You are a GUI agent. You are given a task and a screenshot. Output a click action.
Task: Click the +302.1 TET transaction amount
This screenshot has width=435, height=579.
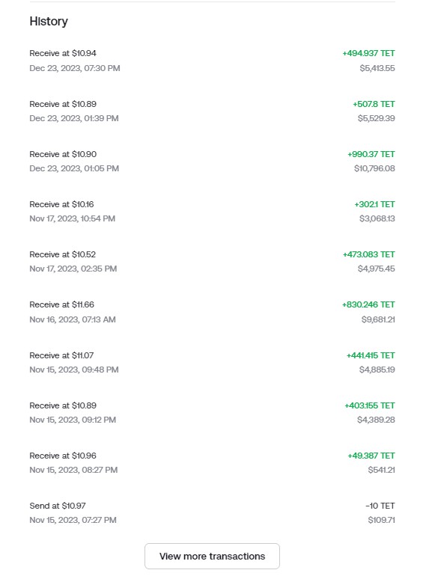tap(374, 204)
